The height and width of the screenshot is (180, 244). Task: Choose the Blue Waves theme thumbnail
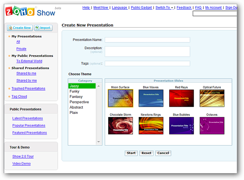point(151,98)
